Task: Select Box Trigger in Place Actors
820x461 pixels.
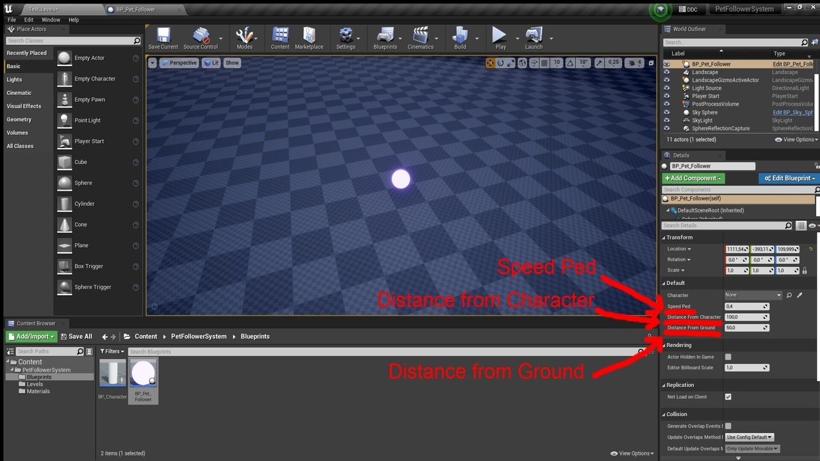Action: pos(89,266)
